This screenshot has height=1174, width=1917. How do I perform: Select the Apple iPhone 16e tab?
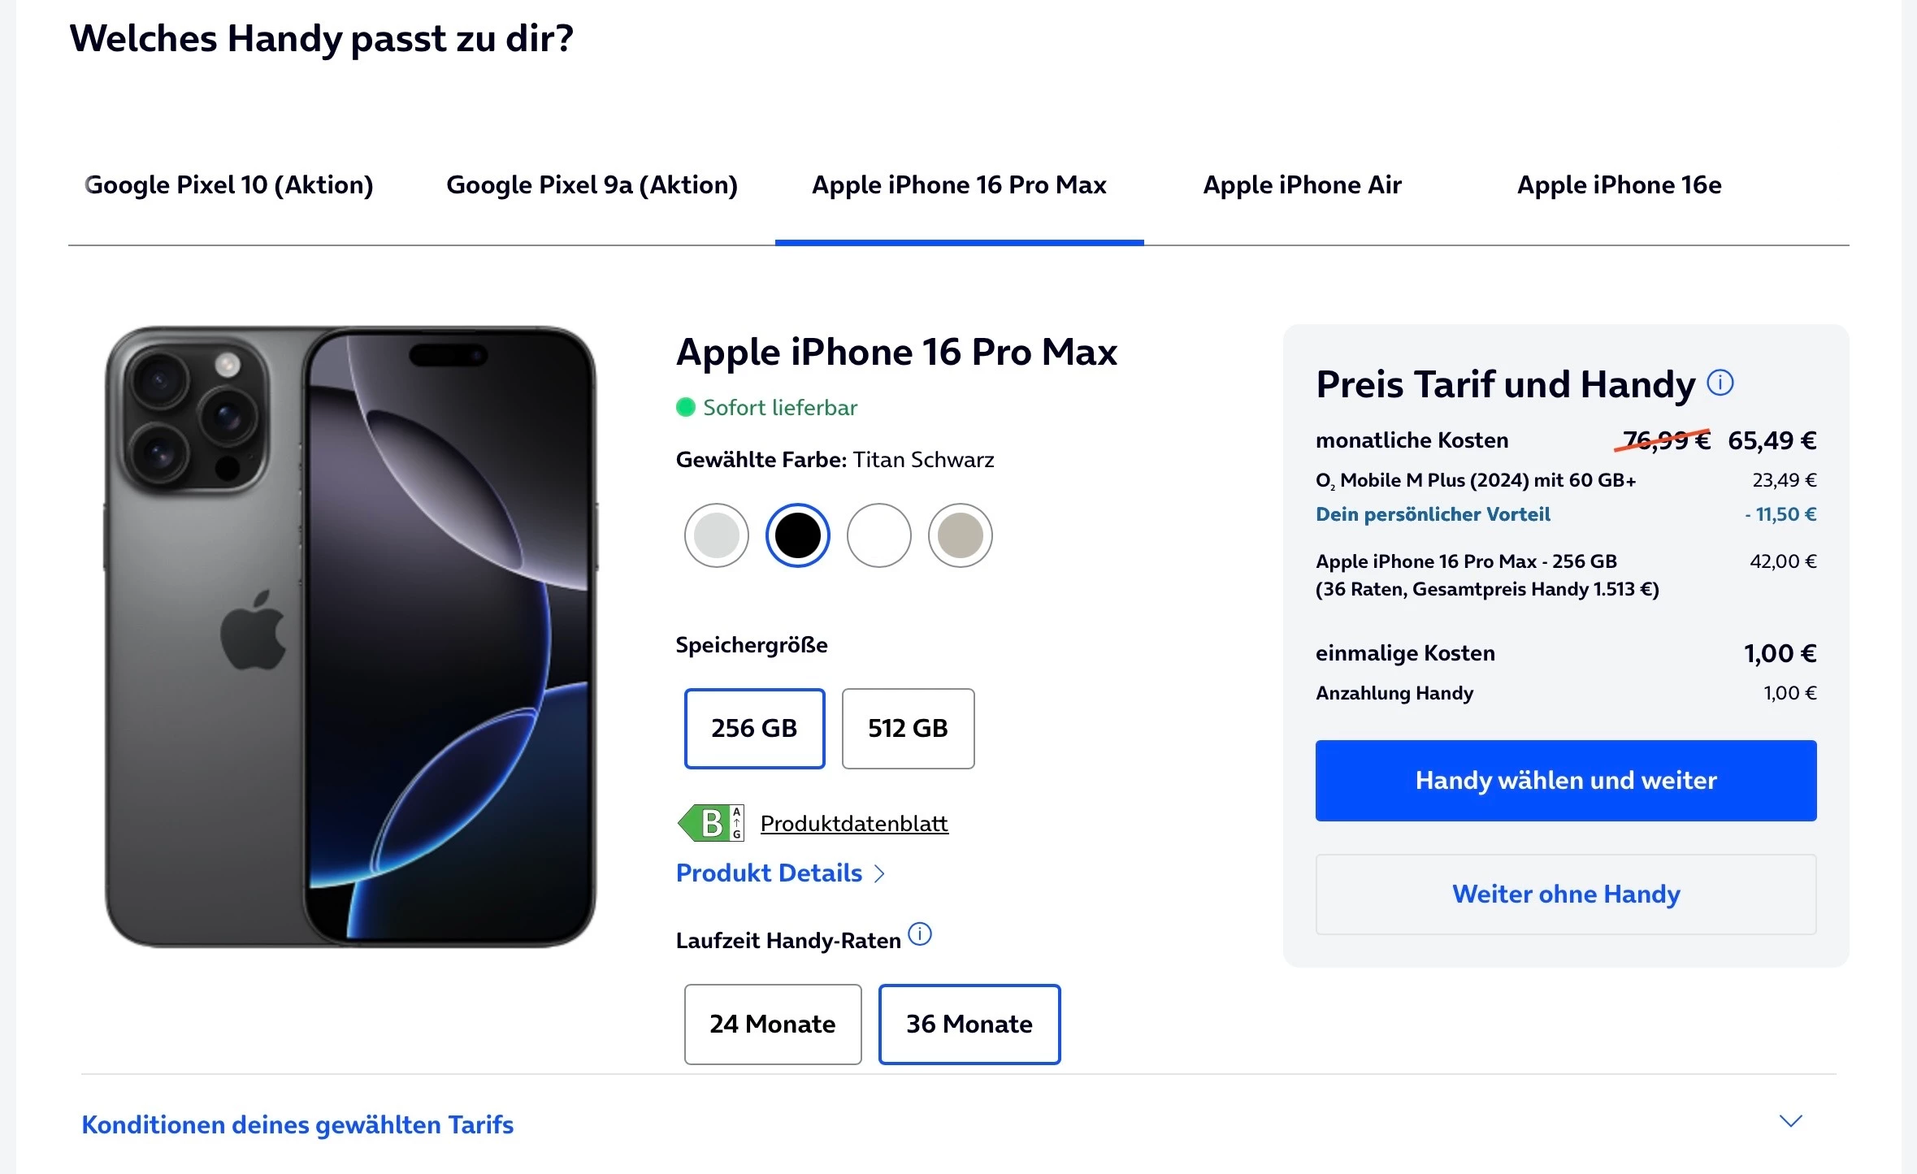1619,185
